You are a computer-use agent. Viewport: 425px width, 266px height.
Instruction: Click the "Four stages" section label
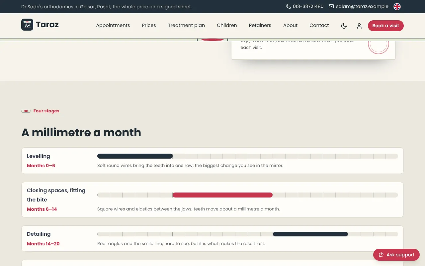pyautogui.click(x=46, y=111)
